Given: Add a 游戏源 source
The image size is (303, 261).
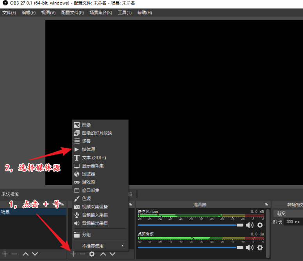Looking at the screenshot, I should 100,182.
